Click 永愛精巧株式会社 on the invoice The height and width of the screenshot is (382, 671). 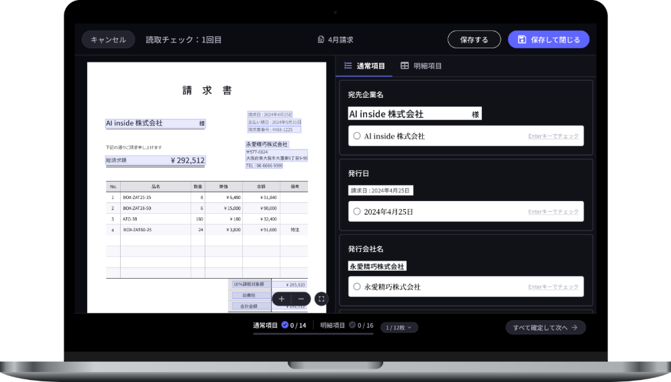tap(267, 145)
